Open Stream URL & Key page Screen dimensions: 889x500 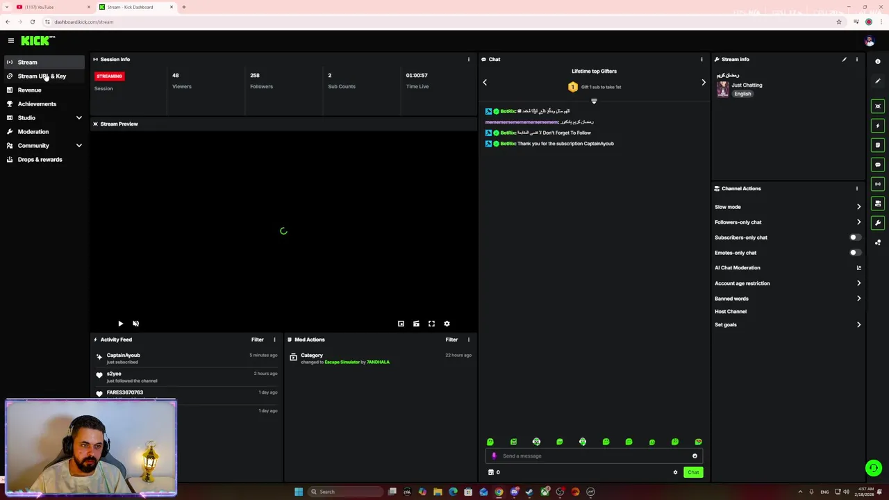[x=43, y=76]
